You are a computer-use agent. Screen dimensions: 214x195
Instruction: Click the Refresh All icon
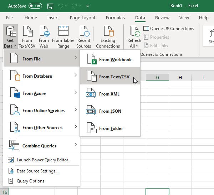(134, 37)
